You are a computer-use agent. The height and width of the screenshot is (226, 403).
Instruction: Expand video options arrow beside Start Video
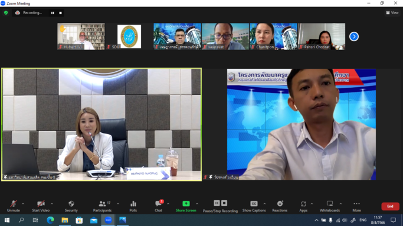[52, 204]
